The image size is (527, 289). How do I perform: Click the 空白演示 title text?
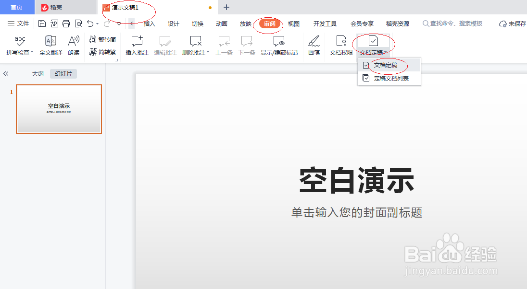357,181
